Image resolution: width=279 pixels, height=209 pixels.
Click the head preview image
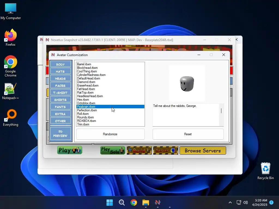point(187,83)
